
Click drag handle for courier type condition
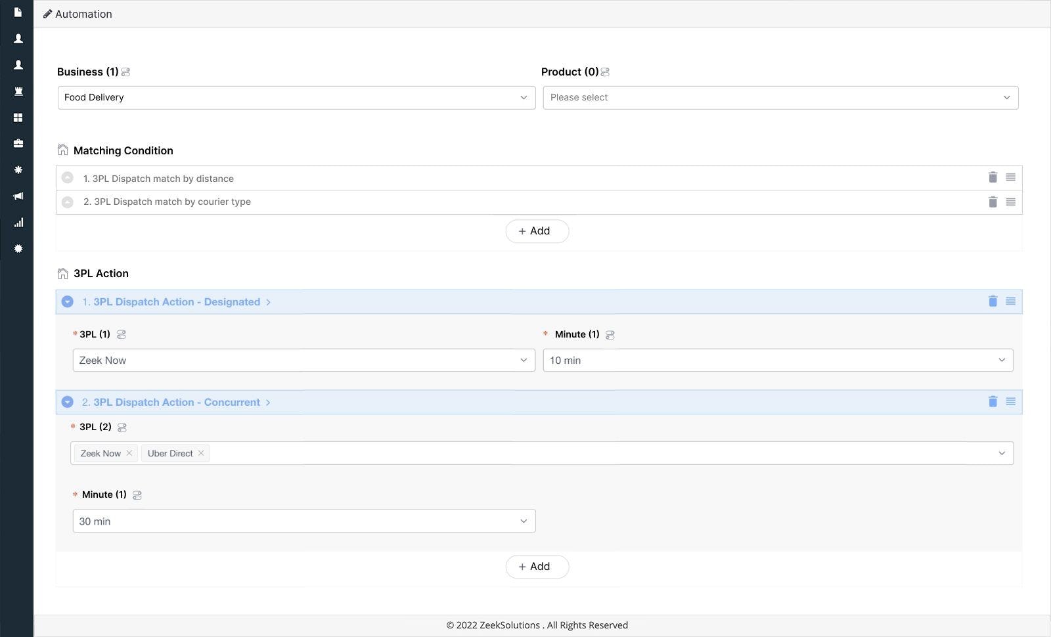(1010, 202)
